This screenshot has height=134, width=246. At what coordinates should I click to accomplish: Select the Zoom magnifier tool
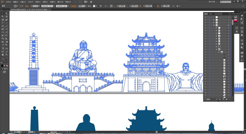[7, 55]
